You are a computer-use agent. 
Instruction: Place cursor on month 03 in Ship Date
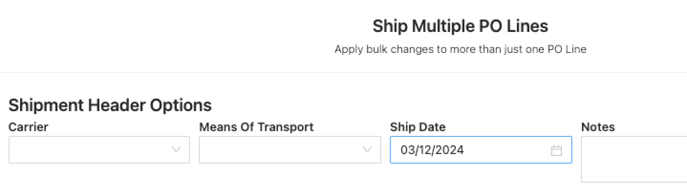407,150
